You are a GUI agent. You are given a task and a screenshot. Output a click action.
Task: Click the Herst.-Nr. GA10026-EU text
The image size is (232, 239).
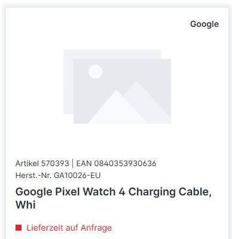click(58, 176)
